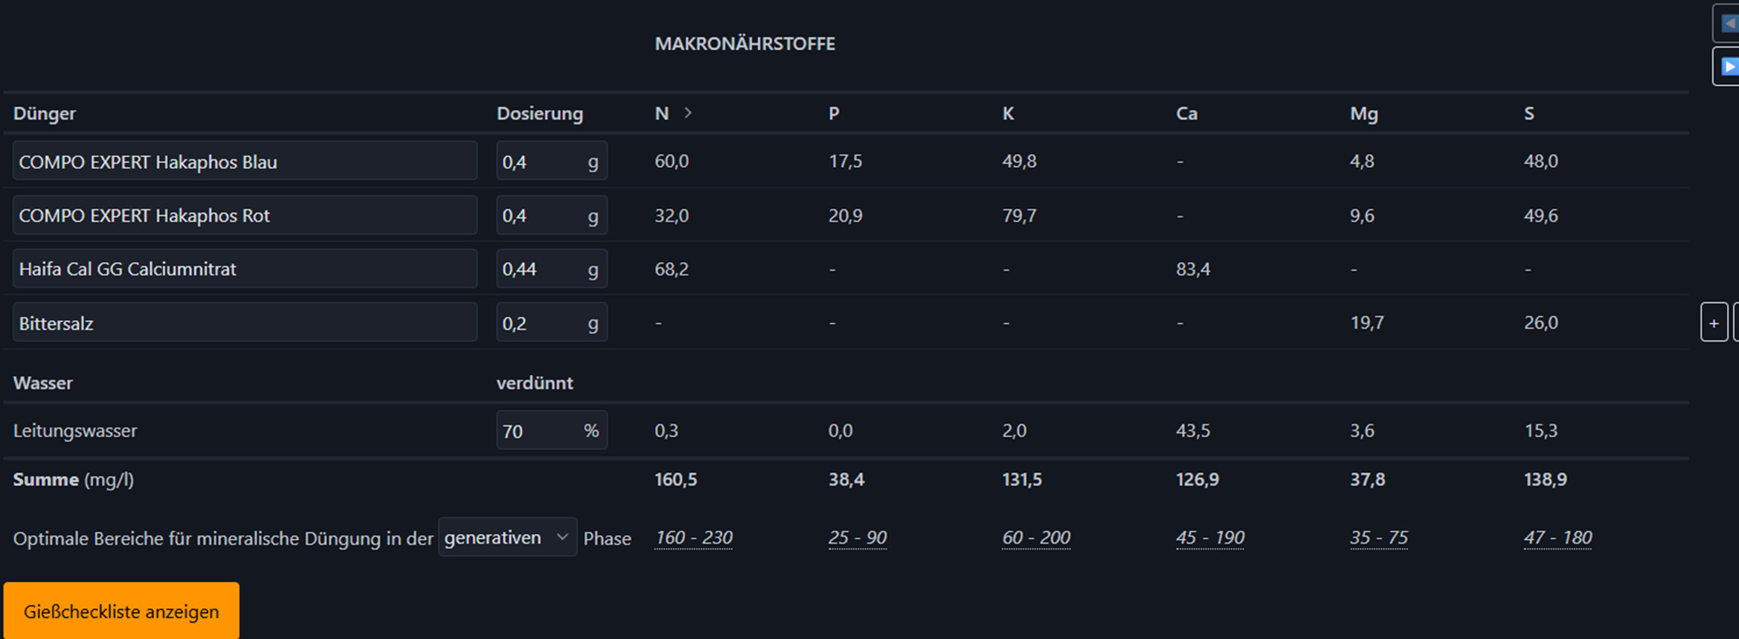Click the left arrow icon at top right
1739x639 pixels.
1729,23
